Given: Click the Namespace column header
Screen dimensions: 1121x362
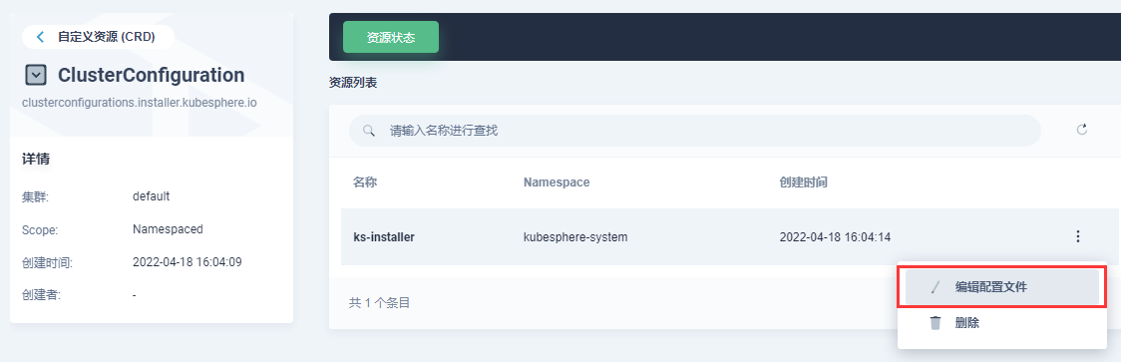Looking at the screenshot, I should coord(557,182).
